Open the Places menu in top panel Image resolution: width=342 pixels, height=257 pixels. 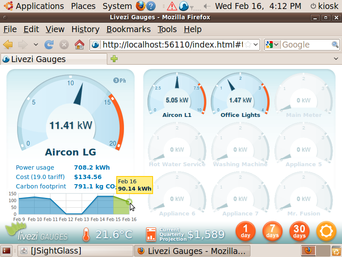pos(83,6)
